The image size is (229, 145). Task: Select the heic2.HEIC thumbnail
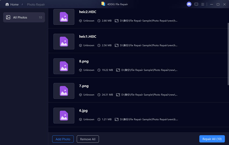coord(64,17)
